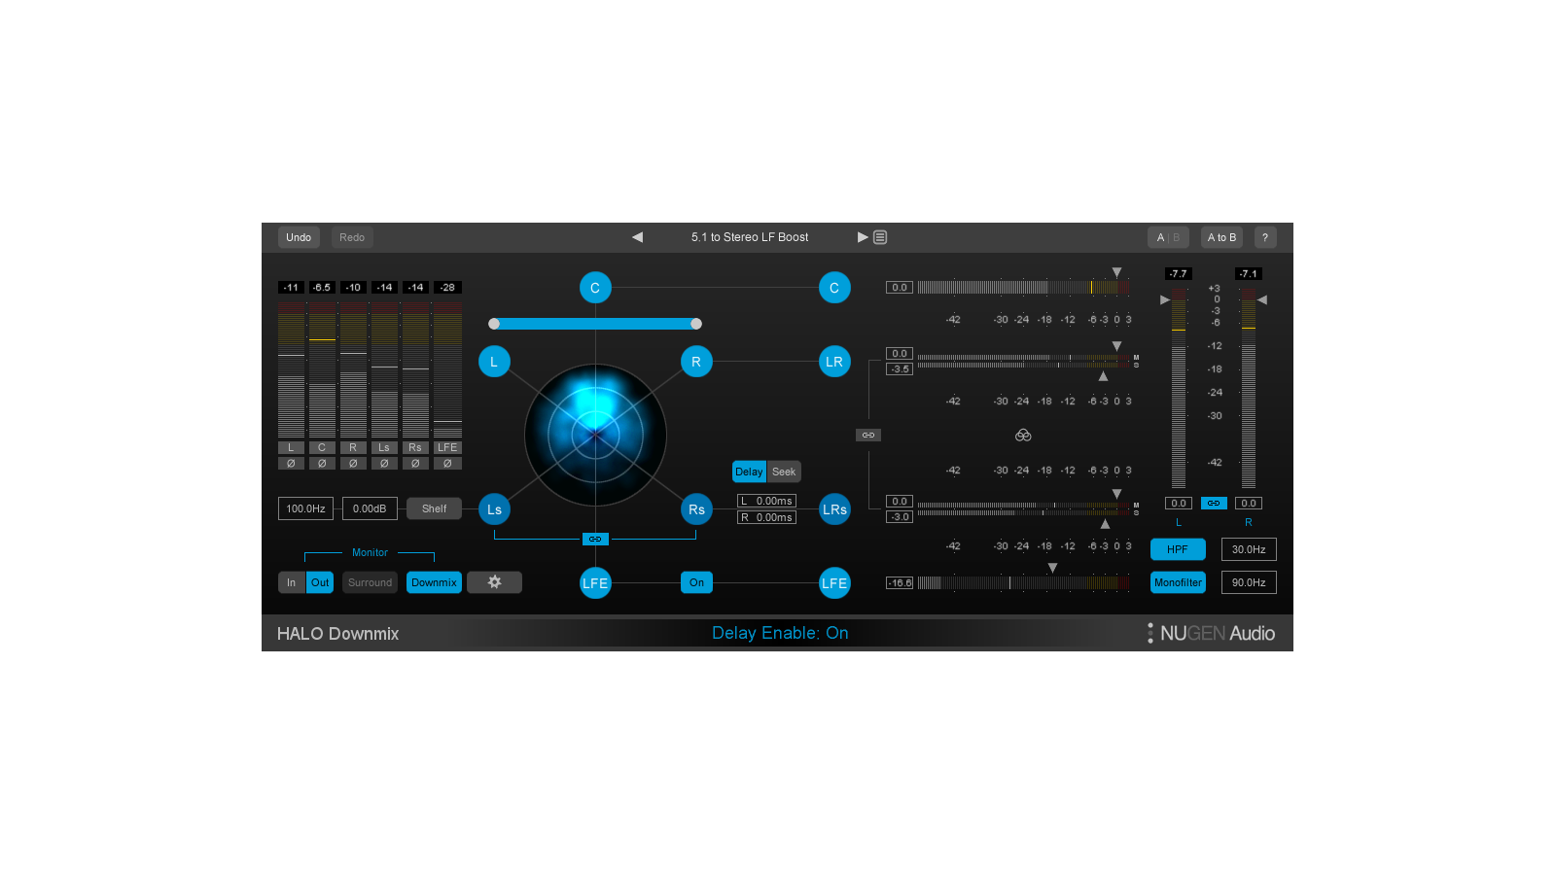Invert phase of the R input channel
Viewport: 1556px width, 875px height.
pos(353,464)
